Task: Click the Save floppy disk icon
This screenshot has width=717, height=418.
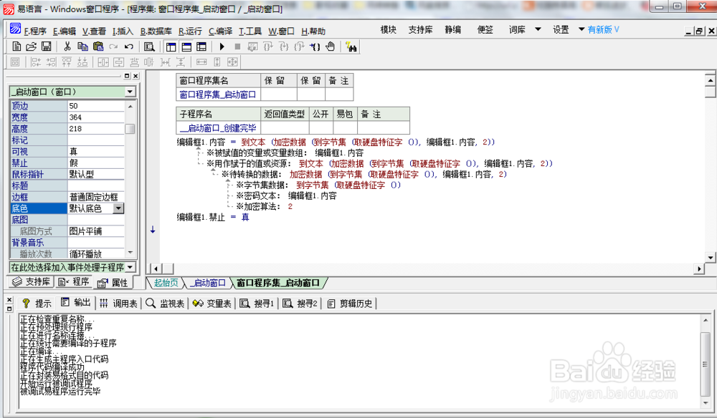Action: [46, 47]
